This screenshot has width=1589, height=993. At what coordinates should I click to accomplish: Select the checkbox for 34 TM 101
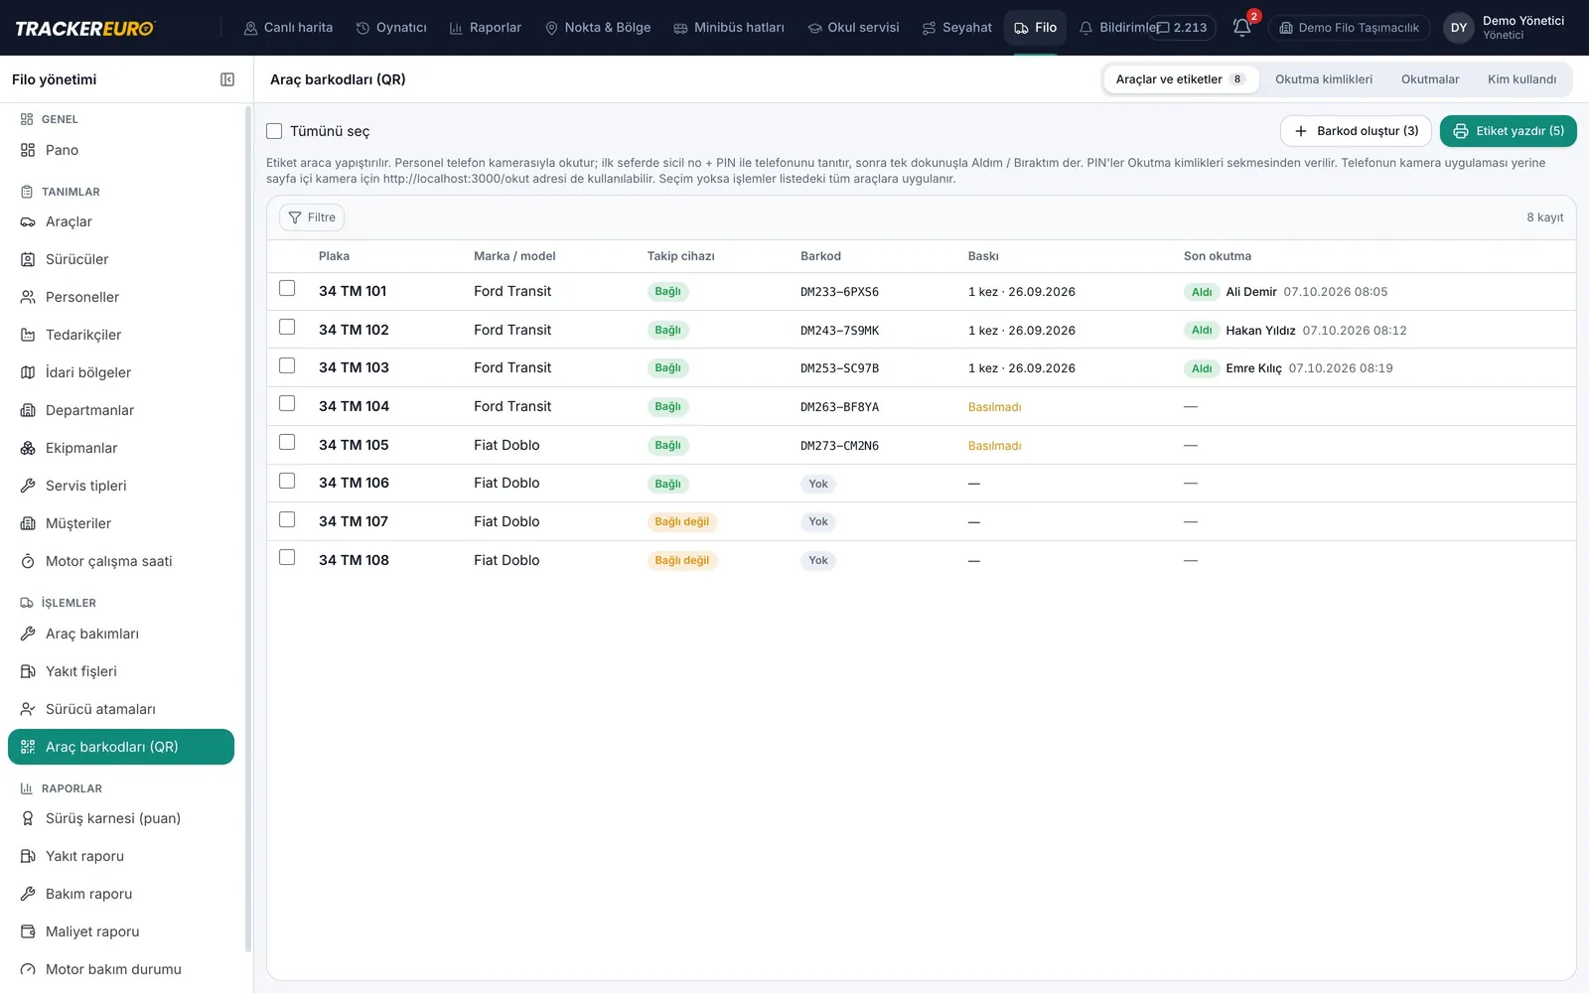pos(287,288)
